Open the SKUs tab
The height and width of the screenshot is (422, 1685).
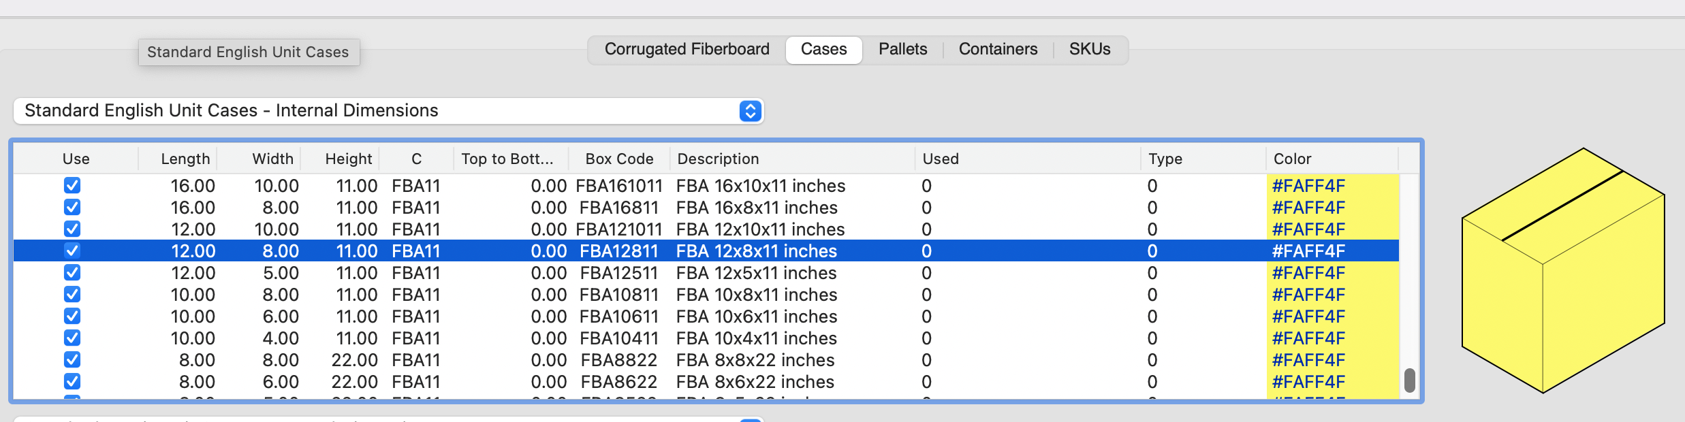1089,50
